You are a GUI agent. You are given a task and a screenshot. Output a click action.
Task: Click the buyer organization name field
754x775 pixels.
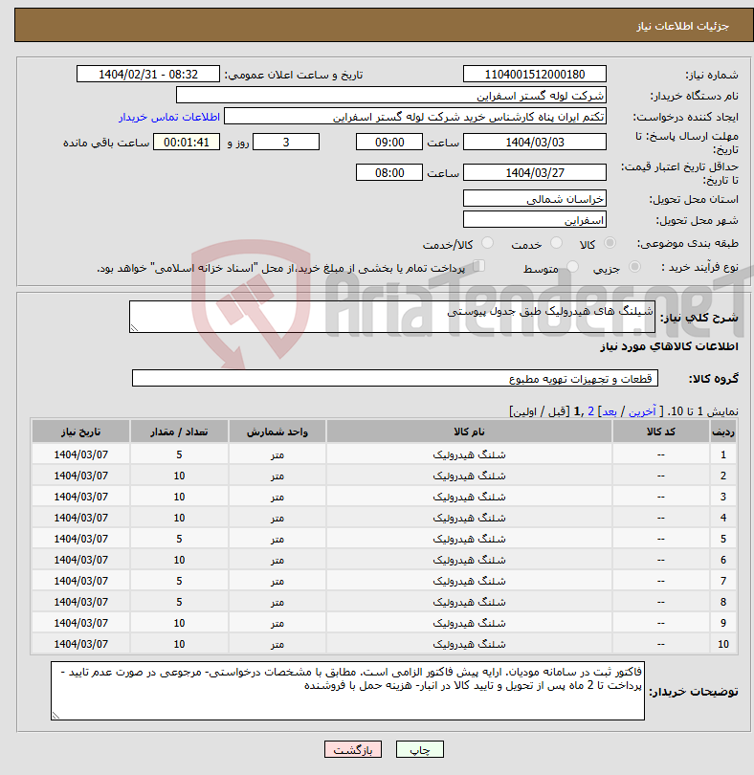click(391, 96)
